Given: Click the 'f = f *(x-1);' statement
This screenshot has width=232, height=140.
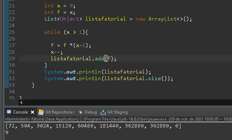Looking at the screenshot, I should [x=71, y=45].
